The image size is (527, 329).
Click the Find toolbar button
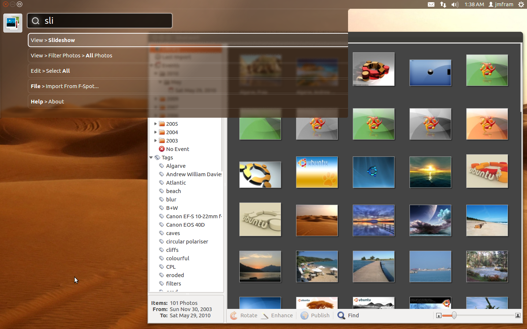pyautogui.click(x=348, y=315)
